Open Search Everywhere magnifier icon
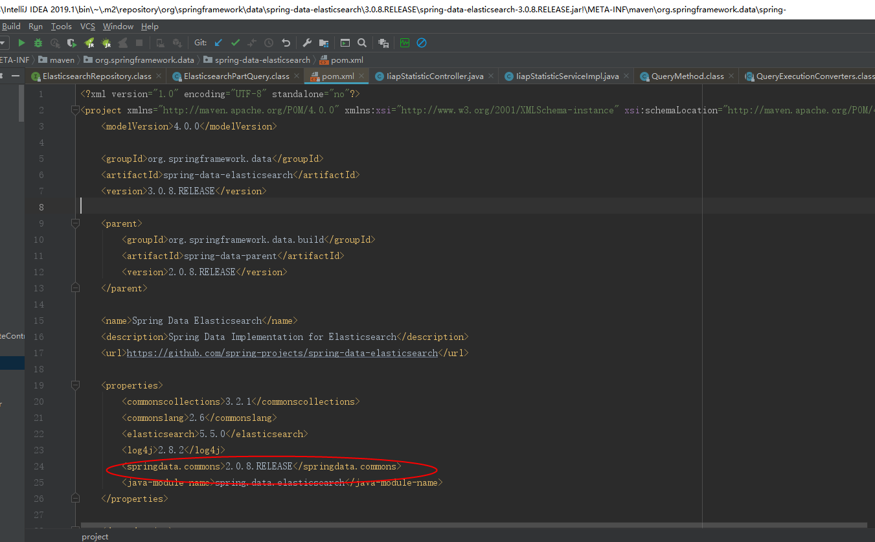The width and height of the screenshot is (875, 542). 362,43
